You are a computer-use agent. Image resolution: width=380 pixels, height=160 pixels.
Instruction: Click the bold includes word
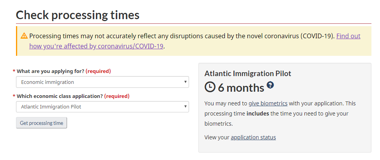coord(258,114)
